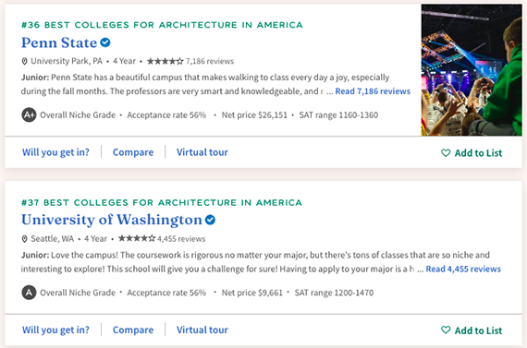The height and width of the screenshot is (348, 527).
Task: Click the location pin beside University Park, PA
Action: click(24, 62)
